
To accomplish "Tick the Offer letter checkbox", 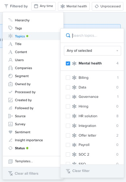I will pyautogui.click(x=68, y=135).
